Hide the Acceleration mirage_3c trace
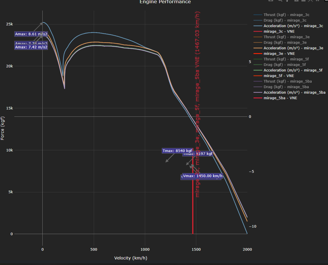This screenshot has height=265, width=328. [x=293, y=26]
